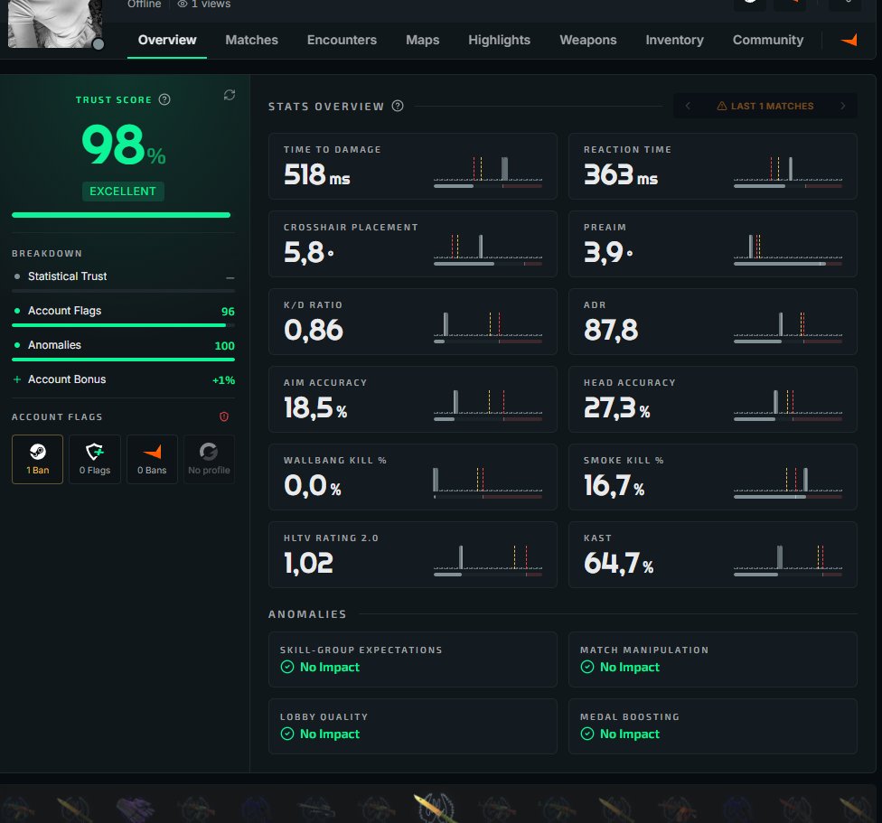The width and height of the screenshot is (882, 823).
Task: Click the K/D Ratio value 0,86
Action: click(x=314, y=330)
